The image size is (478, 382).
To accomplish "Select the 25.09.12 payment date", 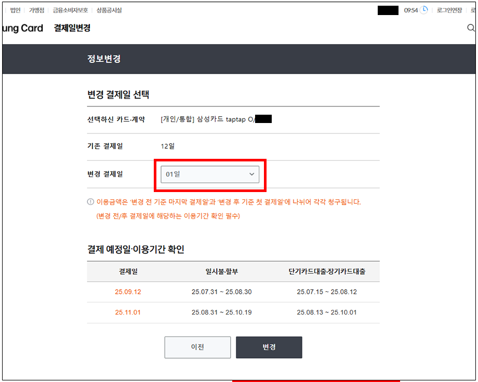I will [x=128, y=292].
